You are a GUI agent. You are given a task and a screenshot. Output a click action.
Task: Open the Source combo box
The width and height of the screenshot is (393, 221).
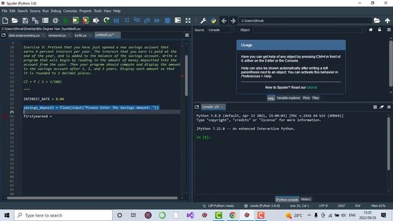[x=220, y=30]
